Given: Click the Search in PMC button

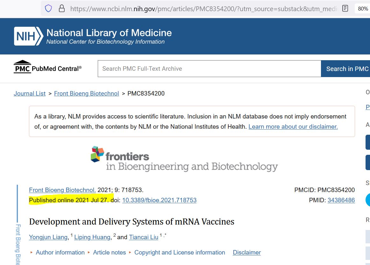Looking at the screenshot, I should click(347, 69).
